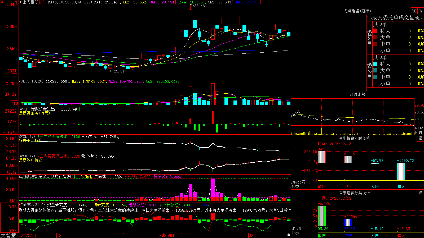Click the red 特大 buy-order color swatch
Screen dimensions: 424x238
pyautogui.click(x=375, y=31)
